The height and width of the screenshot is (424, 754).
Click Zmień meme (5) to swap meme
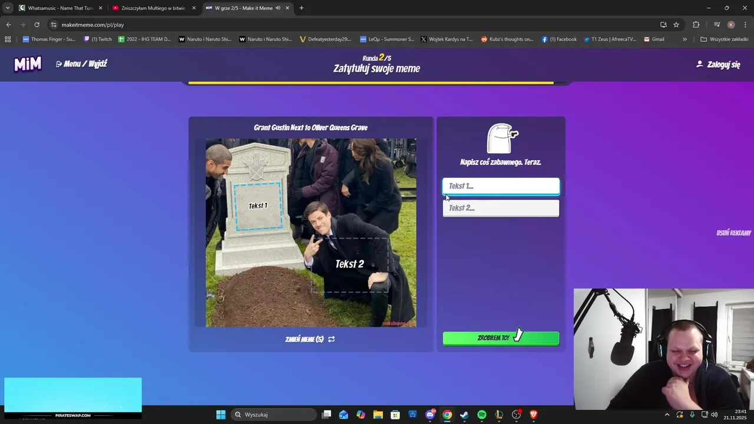click(x=310, y=339)
